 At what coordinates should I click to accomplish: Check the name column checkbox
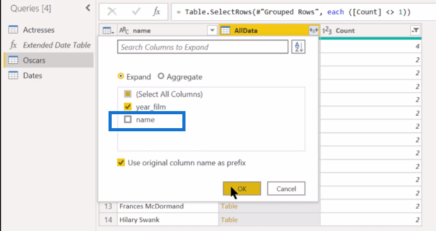click(127, 119)
